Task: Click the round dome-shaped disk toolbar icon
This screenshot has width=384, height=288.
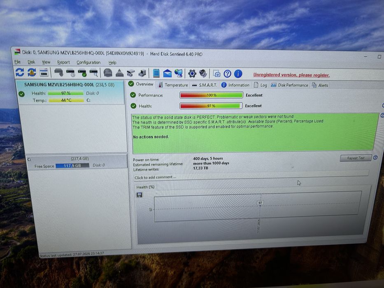Action: [x=108, y=73]
